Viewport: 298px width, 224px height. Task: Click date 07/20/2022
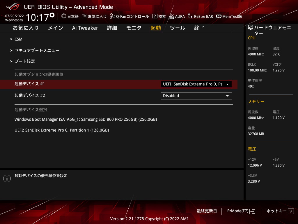14,16
